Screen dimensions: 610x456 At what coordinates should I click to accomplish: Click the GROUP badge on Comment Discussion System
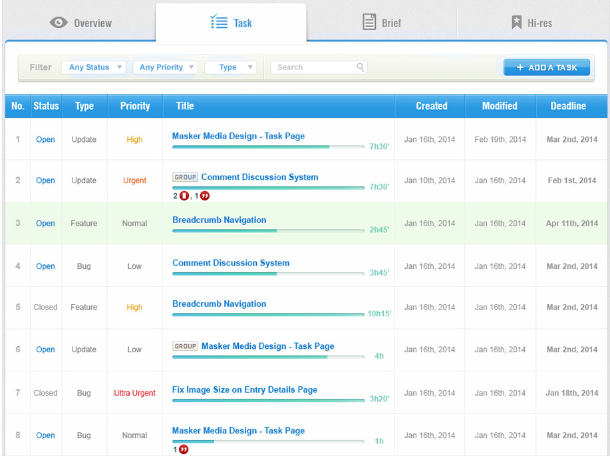coord(185,177)
